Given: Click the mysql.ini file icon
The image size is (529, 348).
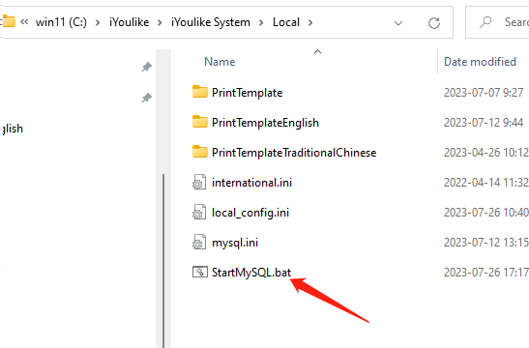Looking at the screenshot, I should (199, 242).
